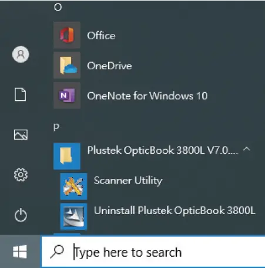The image size is (265, 268).
Task: Open the Office app icon
Action: tap(67, 35)
